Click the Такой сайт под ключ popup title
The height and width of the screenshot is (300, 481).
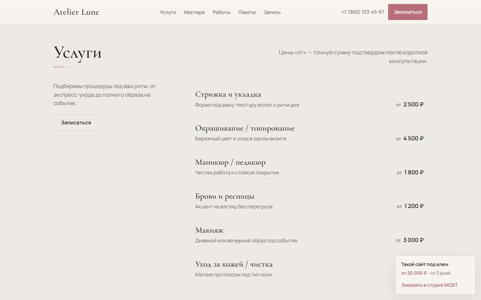pos(425,264)
